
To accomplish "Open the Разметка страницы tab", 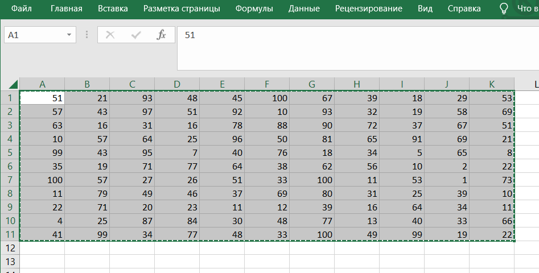I will [182, 9].
